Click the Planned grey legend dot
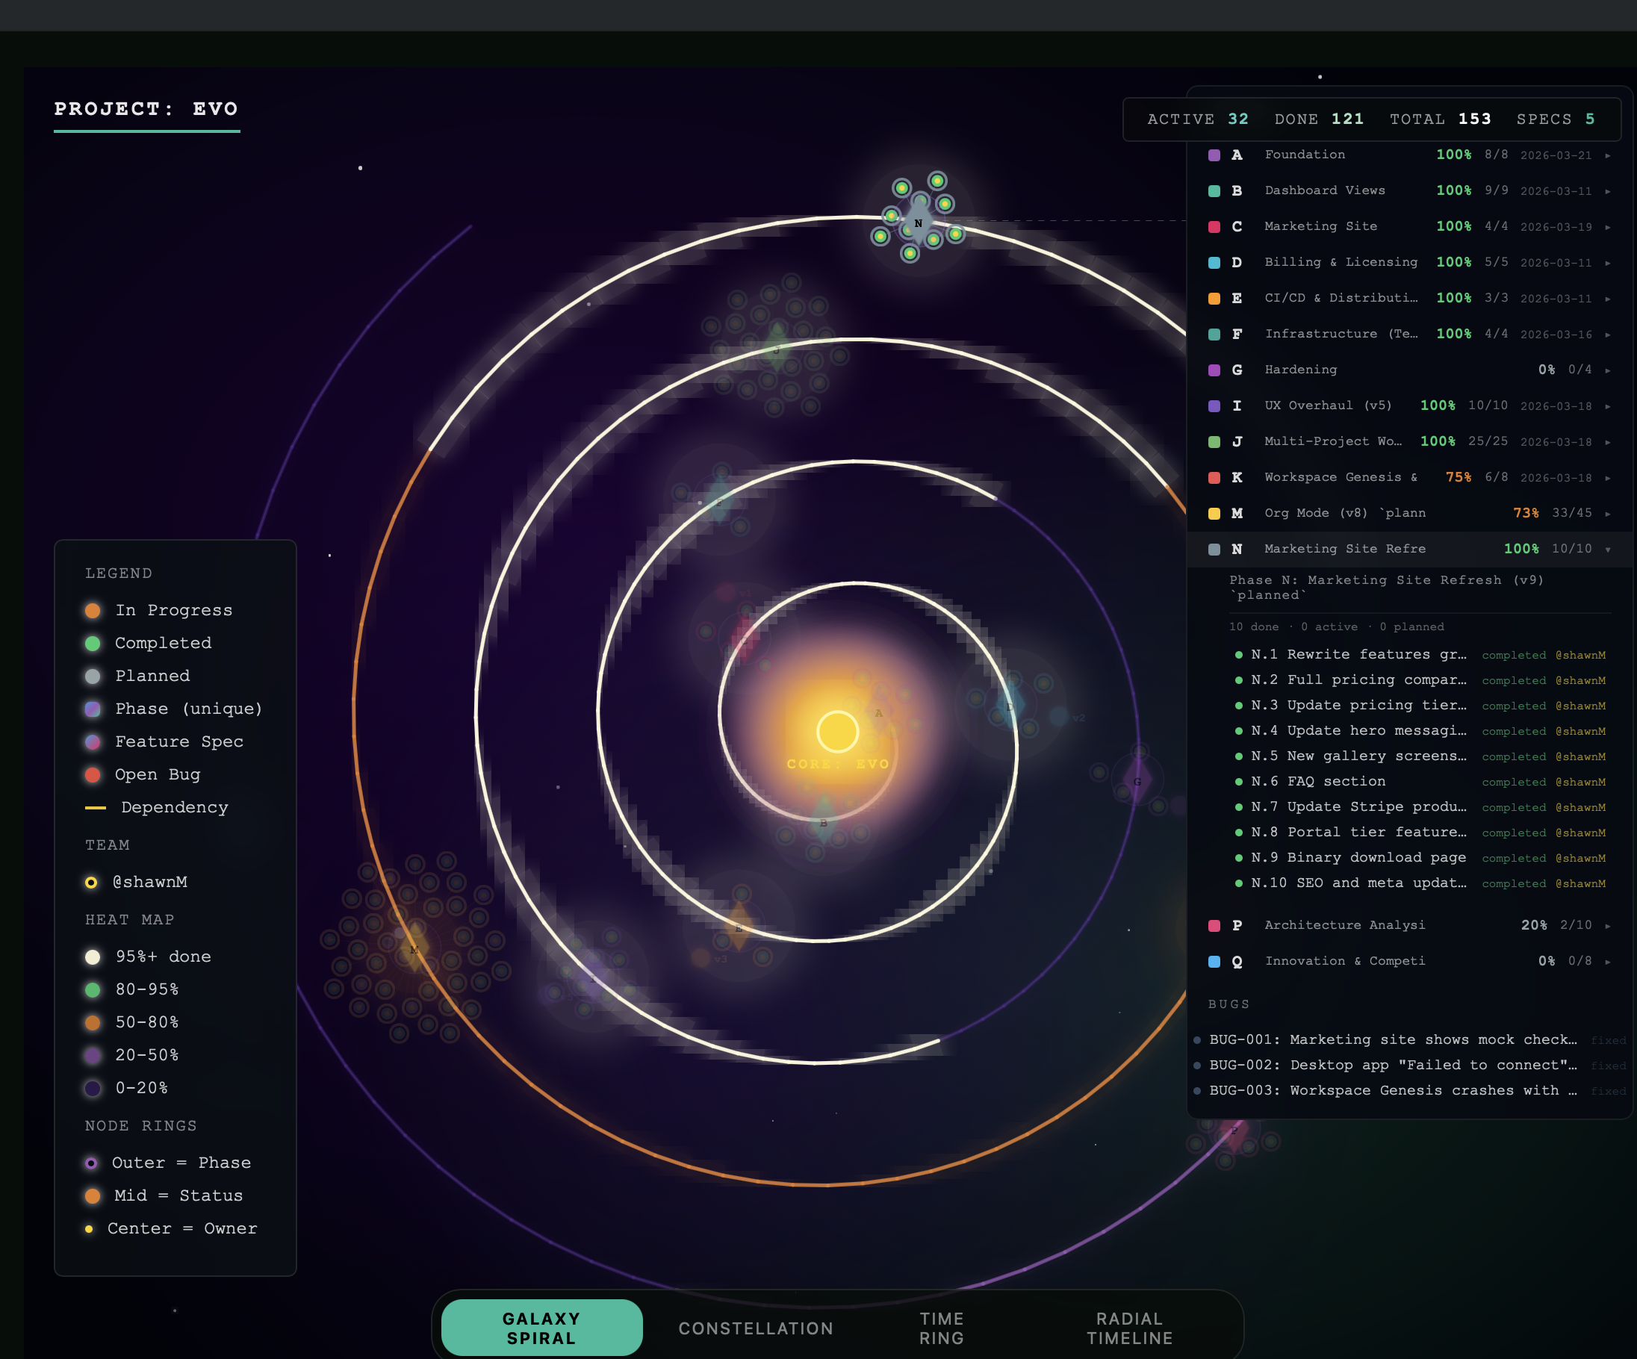 (x=93, y=676)
